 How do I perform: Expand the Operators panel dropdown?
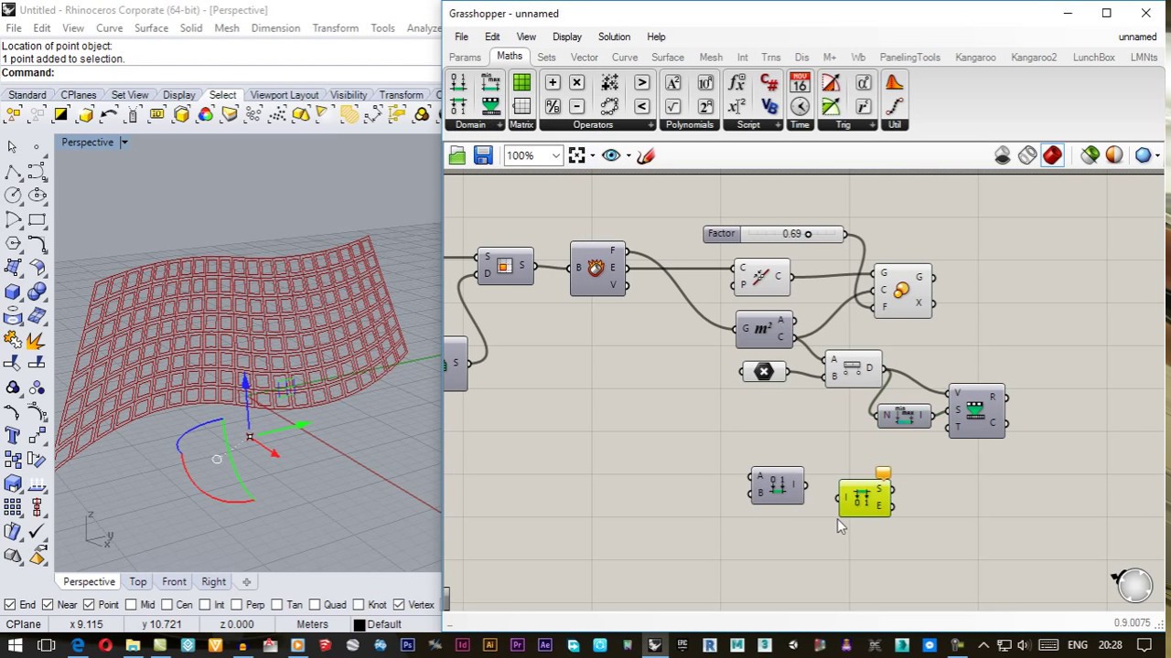pyautogui.click(x=650, y=125)
